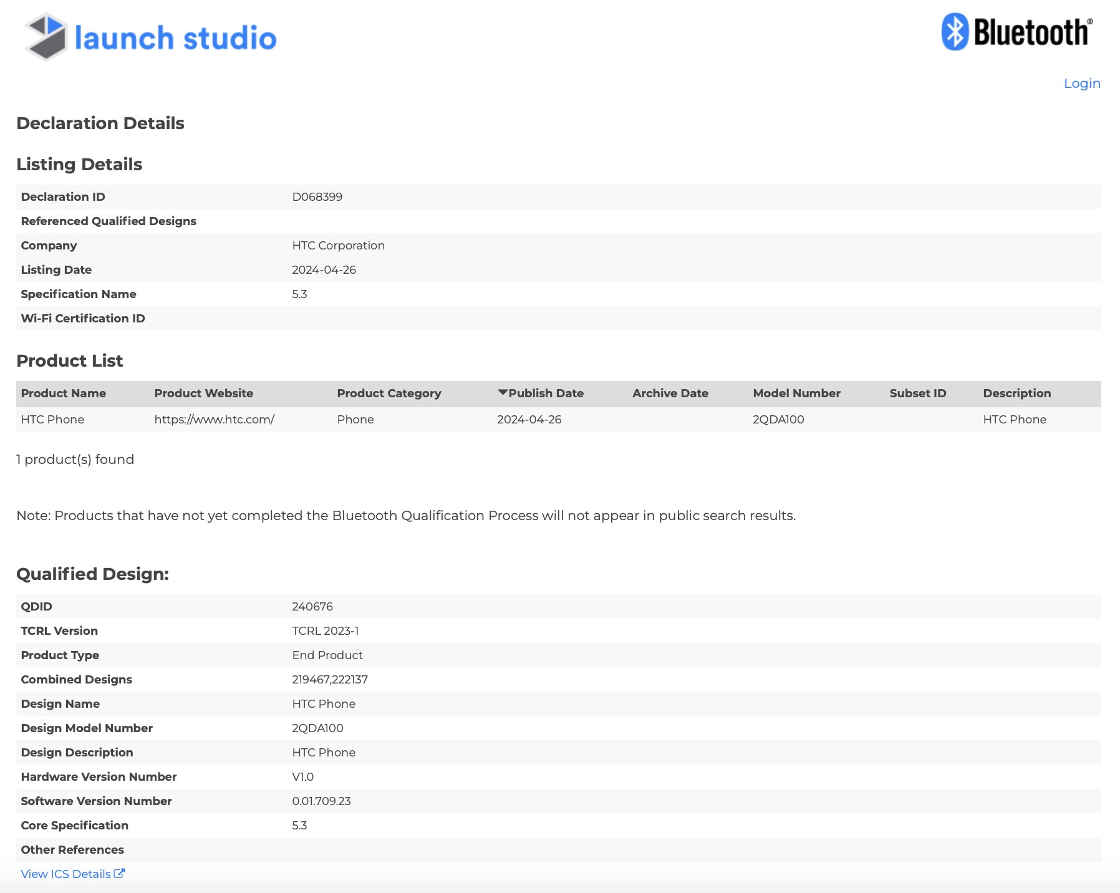The height and width of the screenshot is (893, 1120).
Task: Select Combined Designs value 219467,222137
Action: click(330, 679)
